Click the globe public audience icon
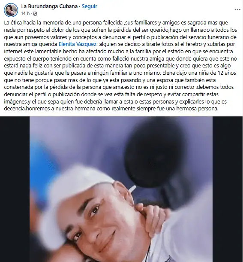Viewport: 243px width, 262px height. coord(35,14)
